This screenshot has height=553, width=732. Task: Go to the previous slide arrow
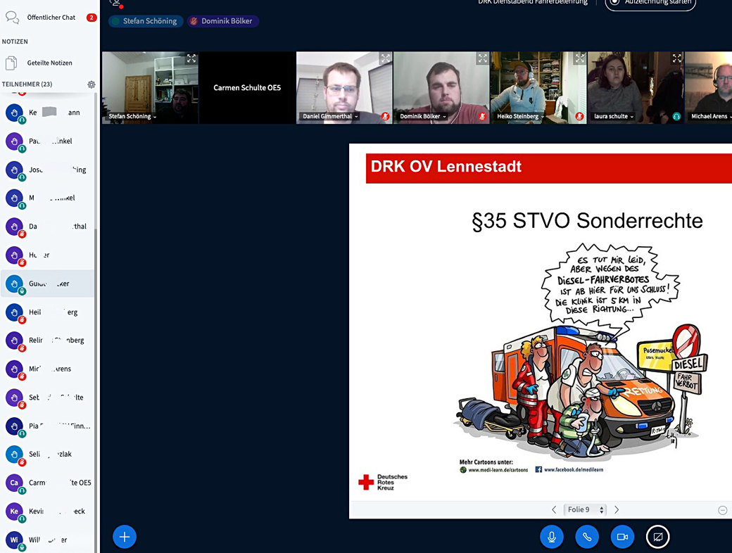[x=554, y=509]
